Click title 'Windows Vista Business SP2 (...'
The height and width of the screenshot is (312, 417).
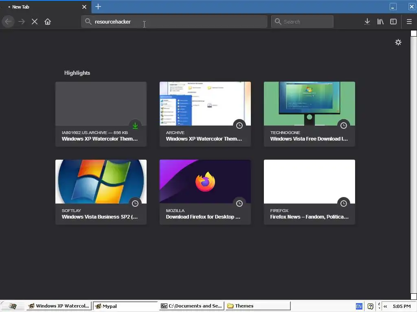tap(100, 217)
